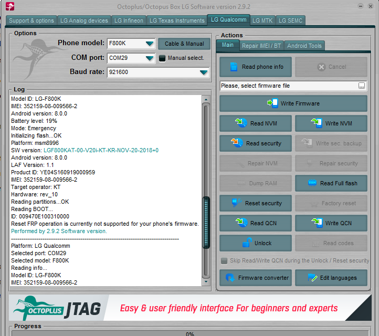Click the log scroll up arrow
The height and width of the screenshot is (336, 379).
(206, 99)
